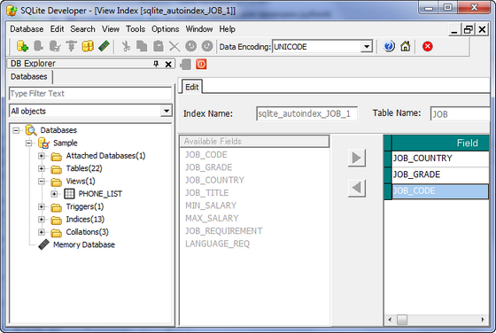This screenshot has height=333, width=496.
Task: Click the left arrow remove-field button
Action: [356, 188]
